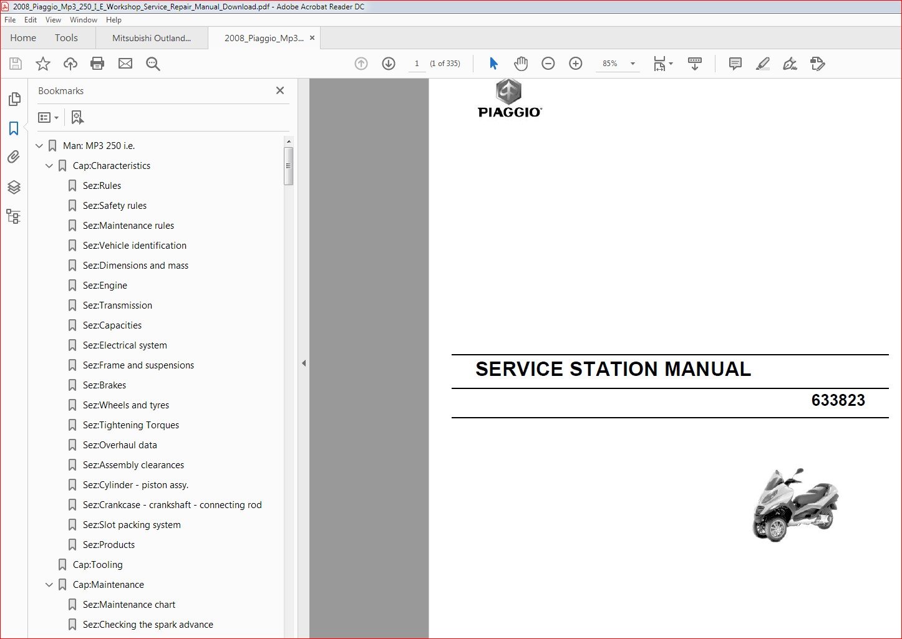Click the scrolling mode download icon
Image resolution: width=902 pixels, height=639 pixels.
(695, 64)
